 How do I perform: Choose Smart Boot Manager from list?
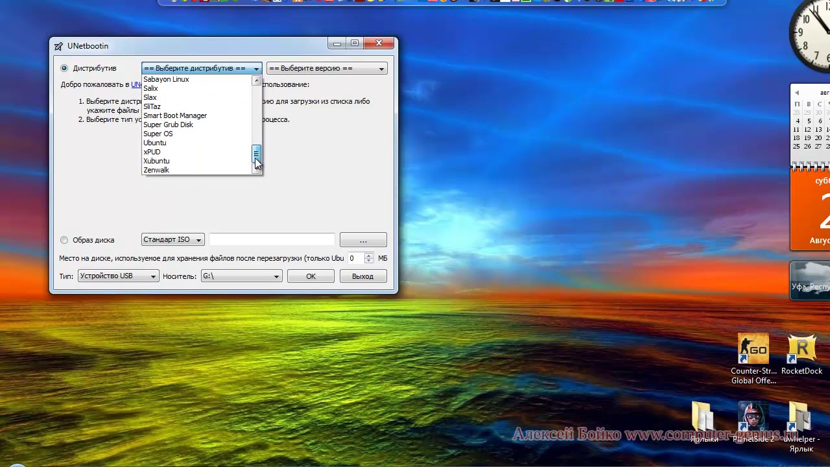click(197, 115)
